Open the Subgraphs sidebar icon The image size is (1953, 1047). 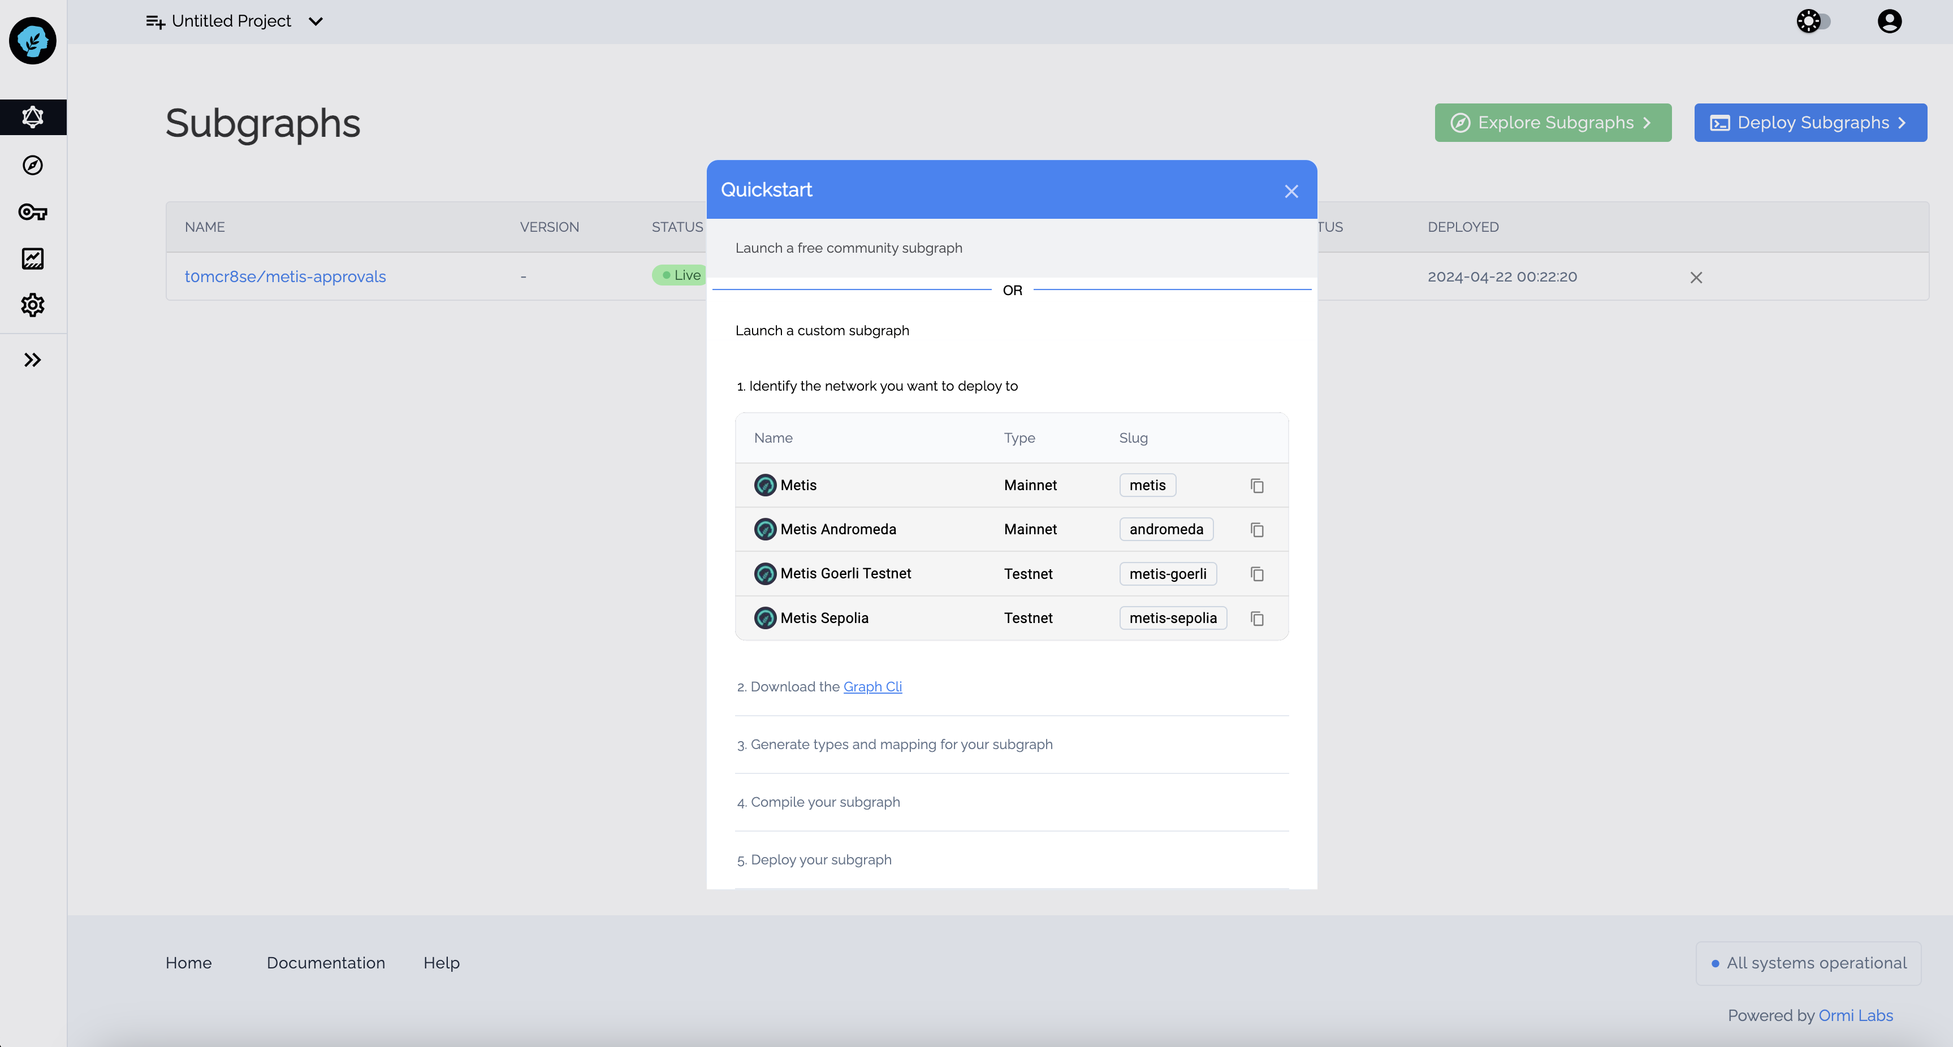[33, 118]
